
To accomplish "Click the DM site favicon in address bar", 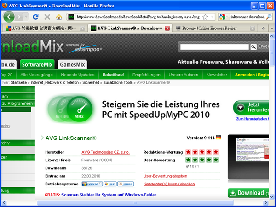I will pos(71,17).
